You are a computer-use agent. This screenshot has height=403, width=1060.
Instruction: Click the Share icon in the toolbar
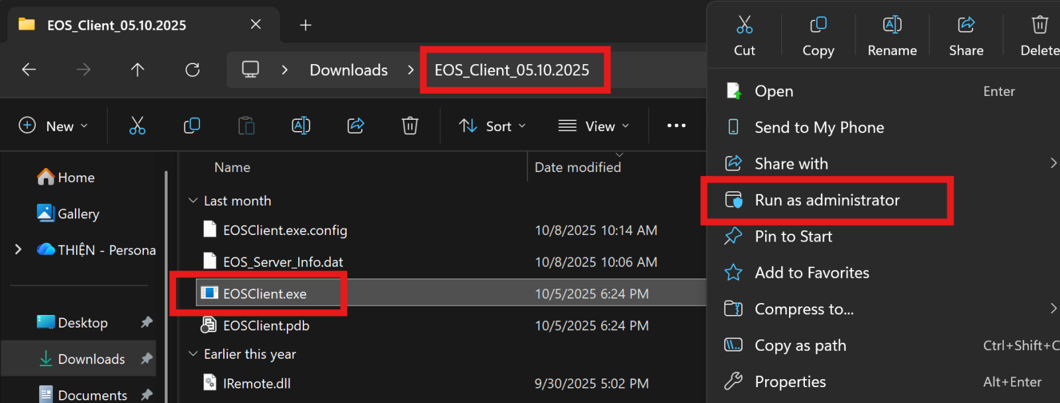click(356, 126)
